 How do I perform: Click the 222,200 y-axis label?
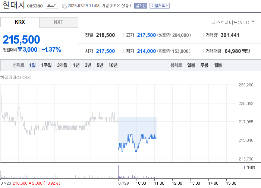pos(246,85)
